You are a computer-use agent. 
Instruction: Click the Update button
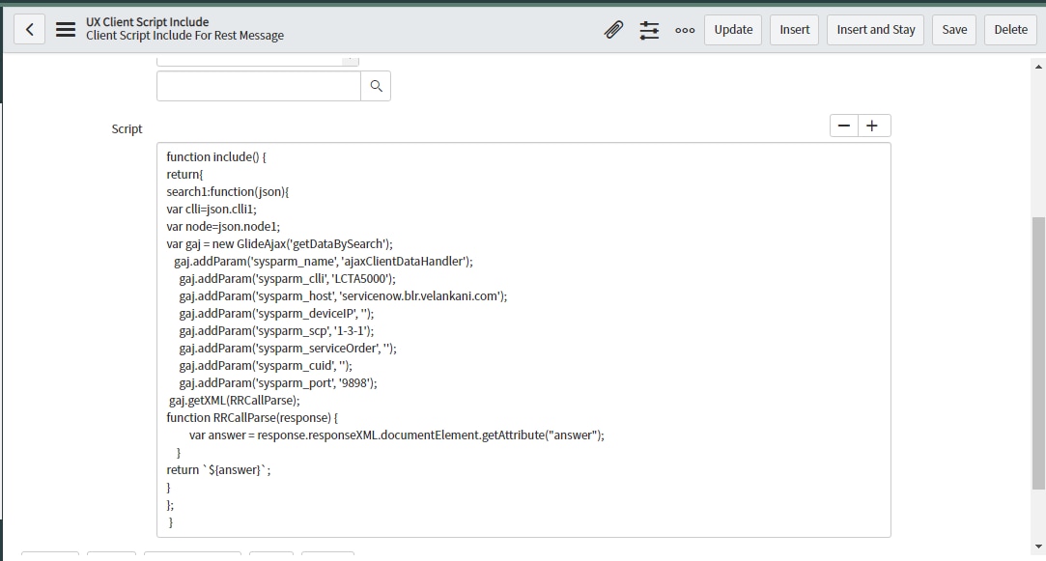pos(733,29)
